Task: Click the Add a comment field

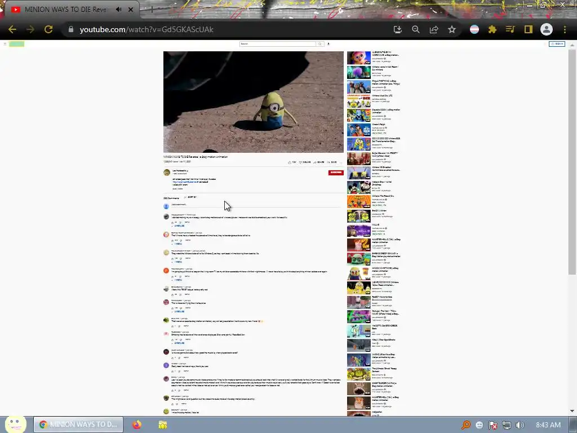Action: [x=256, y=205]
